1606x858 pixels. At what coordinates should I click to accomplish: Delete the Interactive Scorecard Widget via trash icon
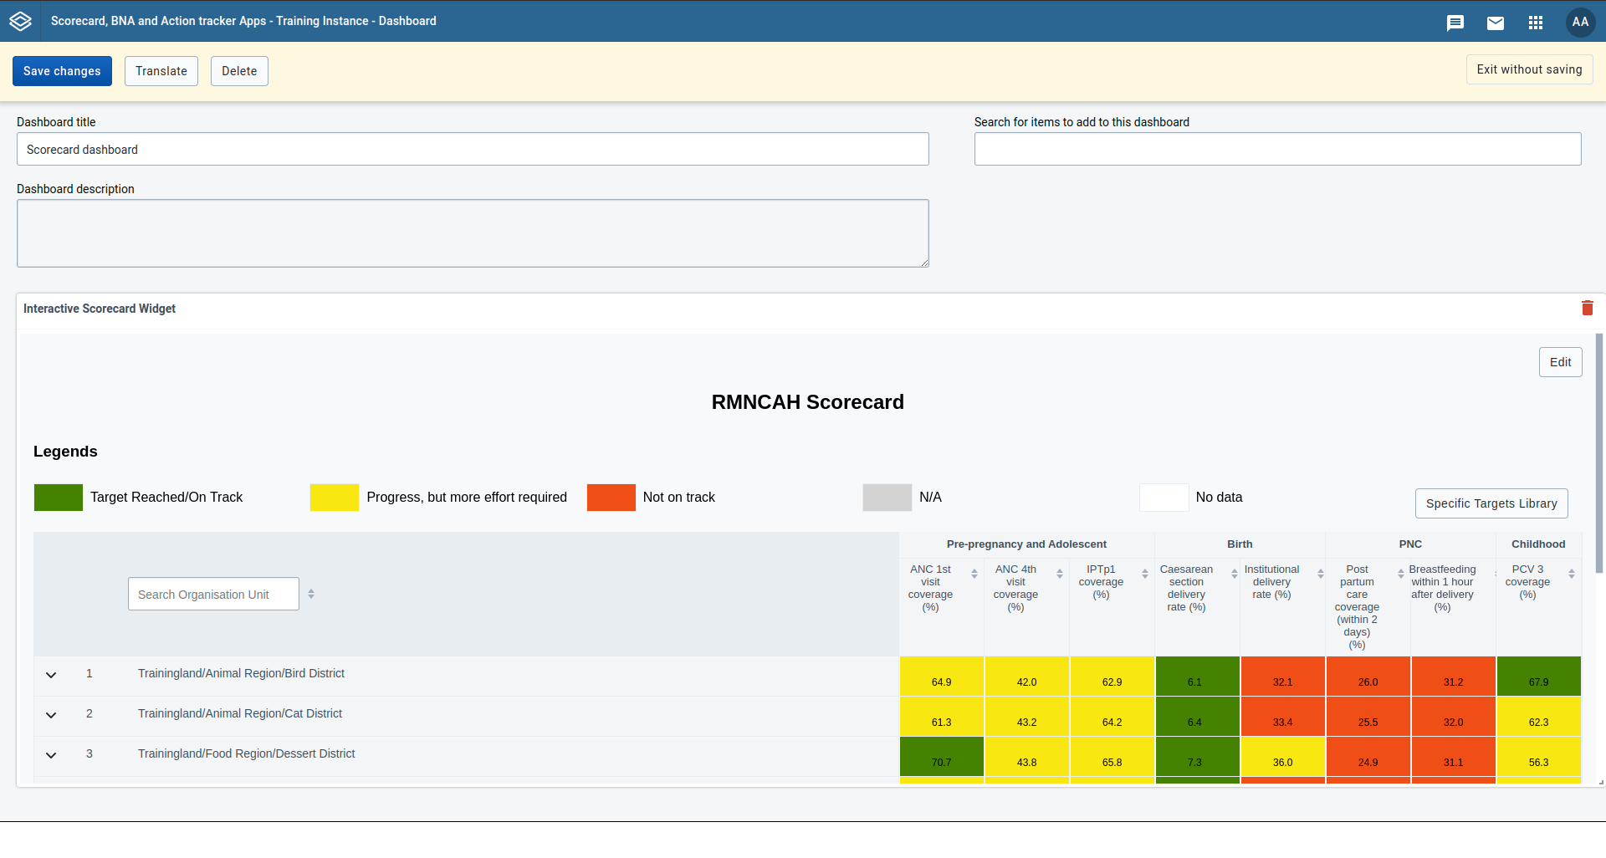[x=1587, y=308]
